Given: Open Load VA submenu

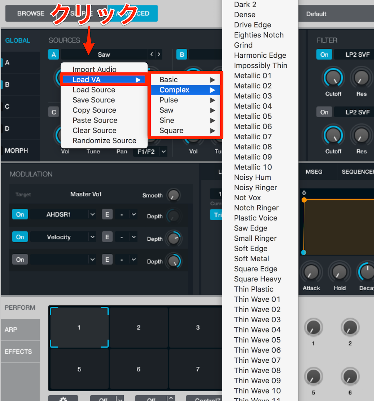Looking at the screenshot, I should coord(104,80).
